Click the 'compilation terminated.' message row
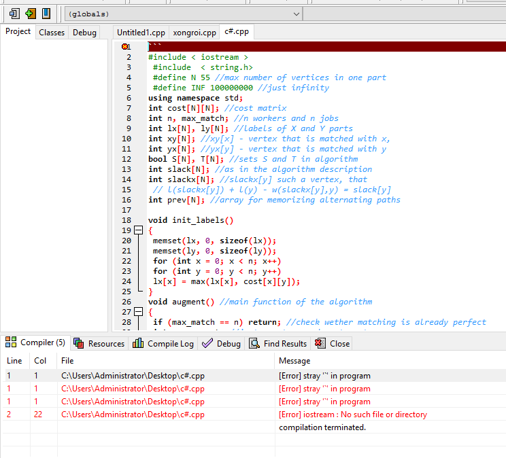This screenshot has height=458, width=506. pyautogui.click(x=254, y=427)
